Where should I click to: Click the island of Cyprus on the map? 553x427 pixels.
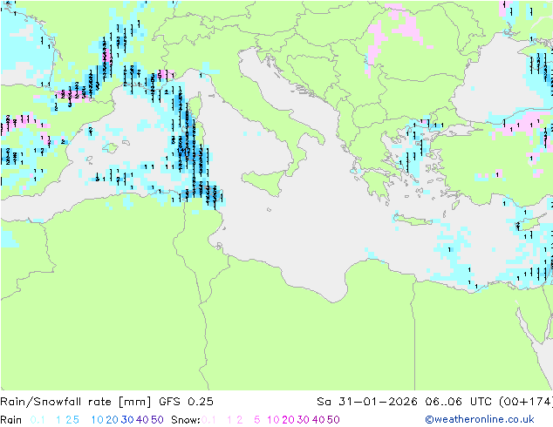click(x=529, y=223)
